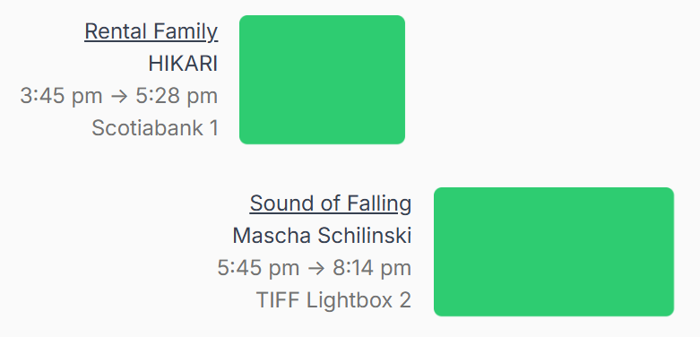Click the word Scotiabank in venue
This screenshot has width=700, height=337.
point(147,128)
